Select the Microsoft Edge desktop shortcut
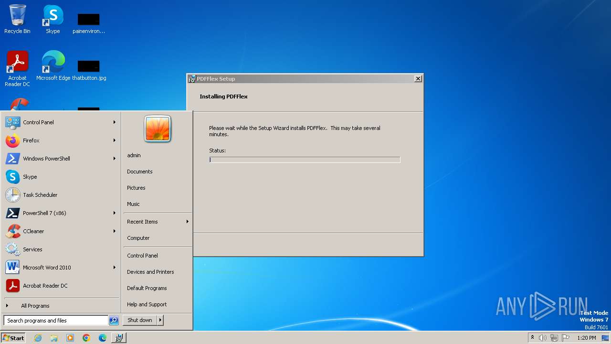 [53, 66]
